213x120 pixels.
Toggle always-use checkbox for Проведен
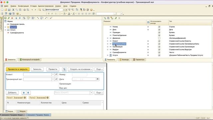(159, 33)
